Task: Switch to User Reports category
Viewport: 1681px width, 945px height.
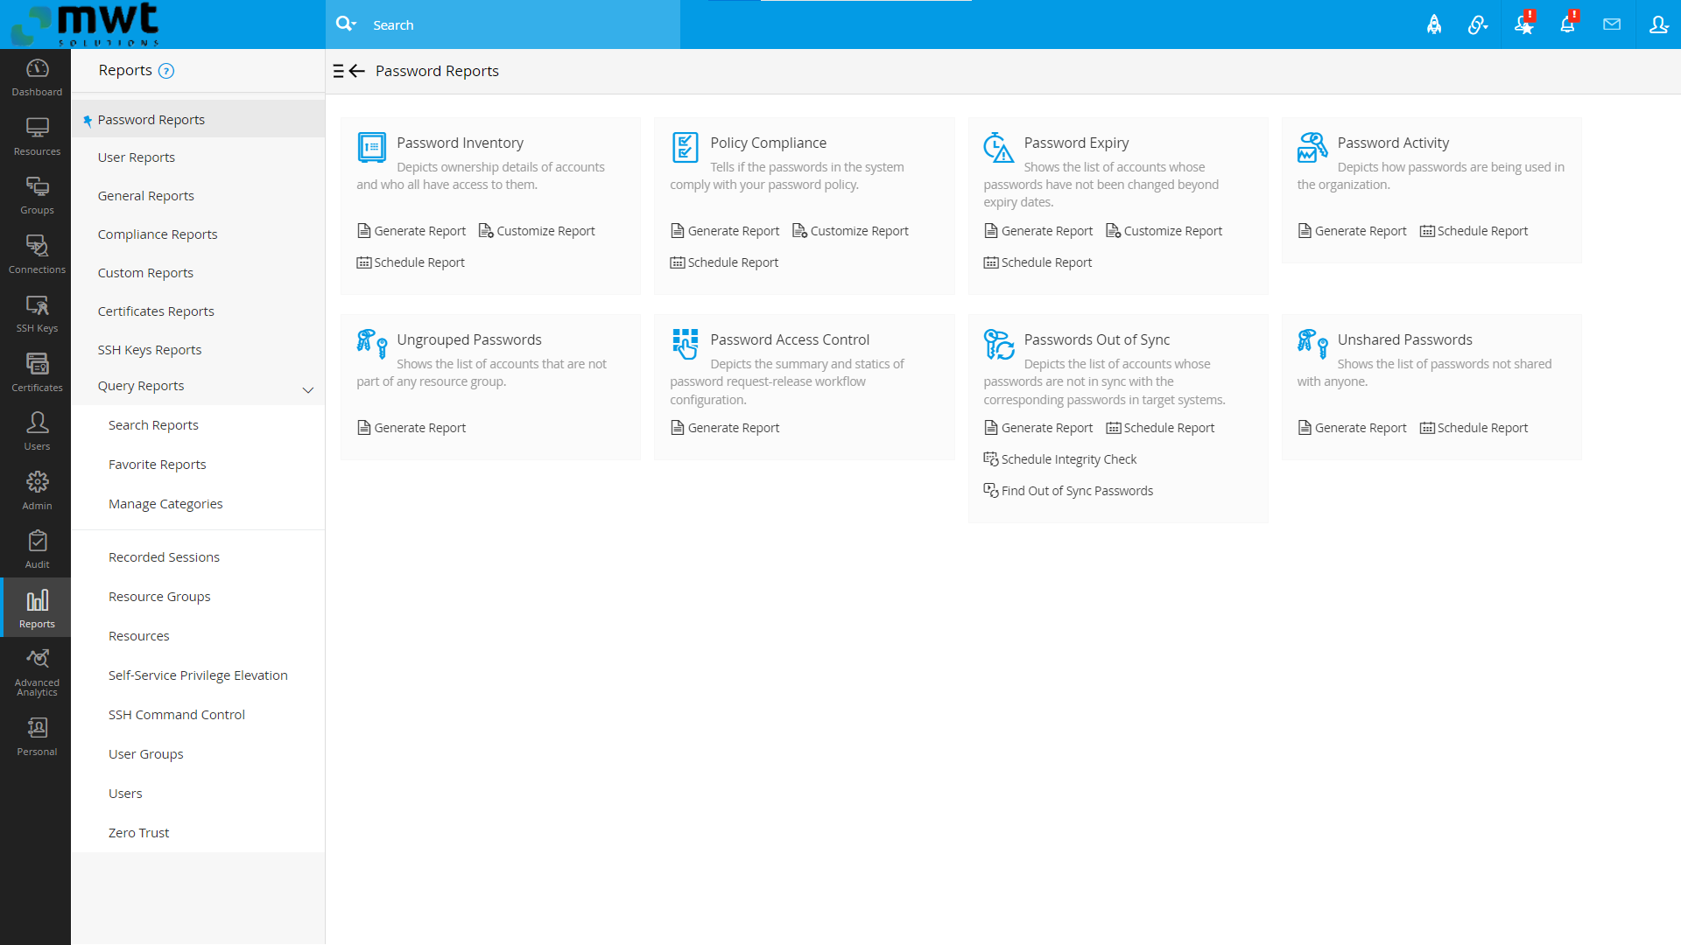Action: [137, 157]
